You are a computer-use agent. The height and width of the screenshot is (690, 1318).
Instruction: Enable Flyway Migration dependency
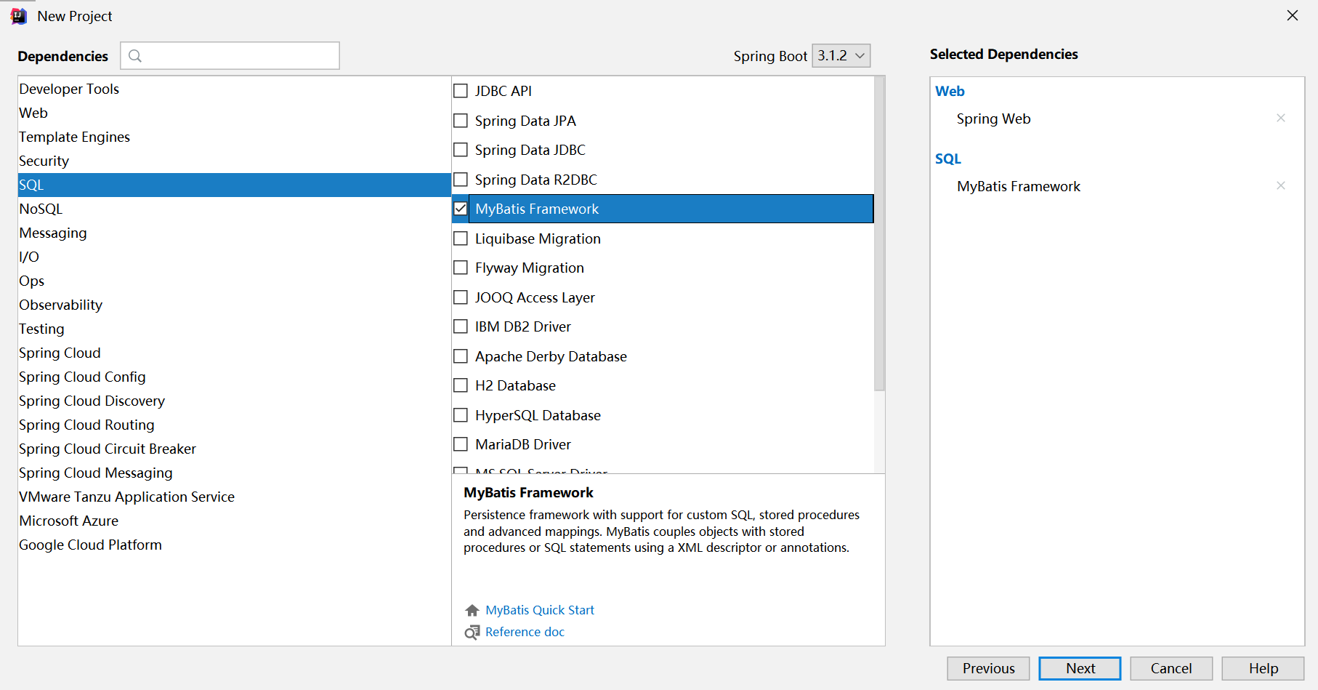pyautogui.click(x=461, y=268)
